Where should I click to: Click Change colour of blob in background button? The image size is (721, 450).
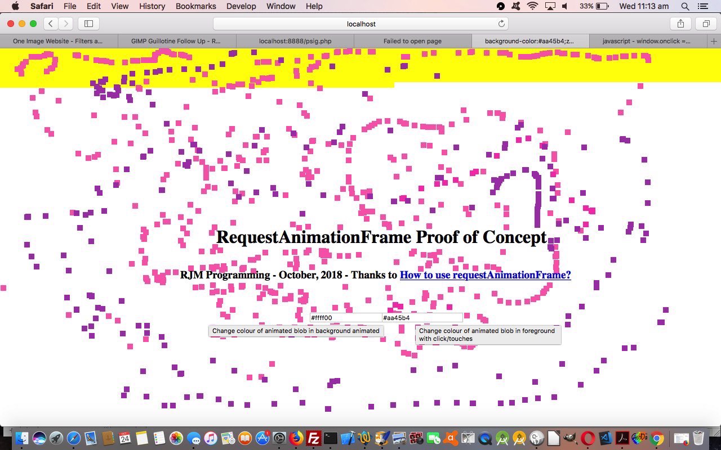(x=296, y=331)
